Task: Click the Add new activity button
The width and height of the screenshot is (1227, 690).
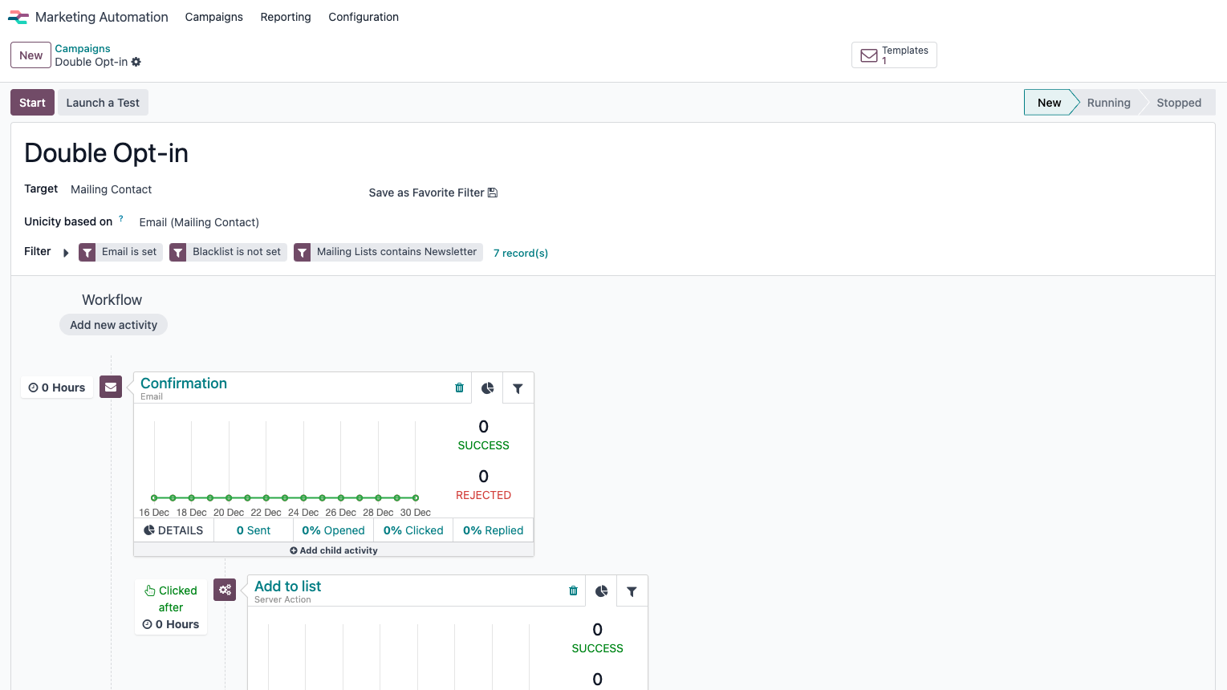Action: [113, 325]
